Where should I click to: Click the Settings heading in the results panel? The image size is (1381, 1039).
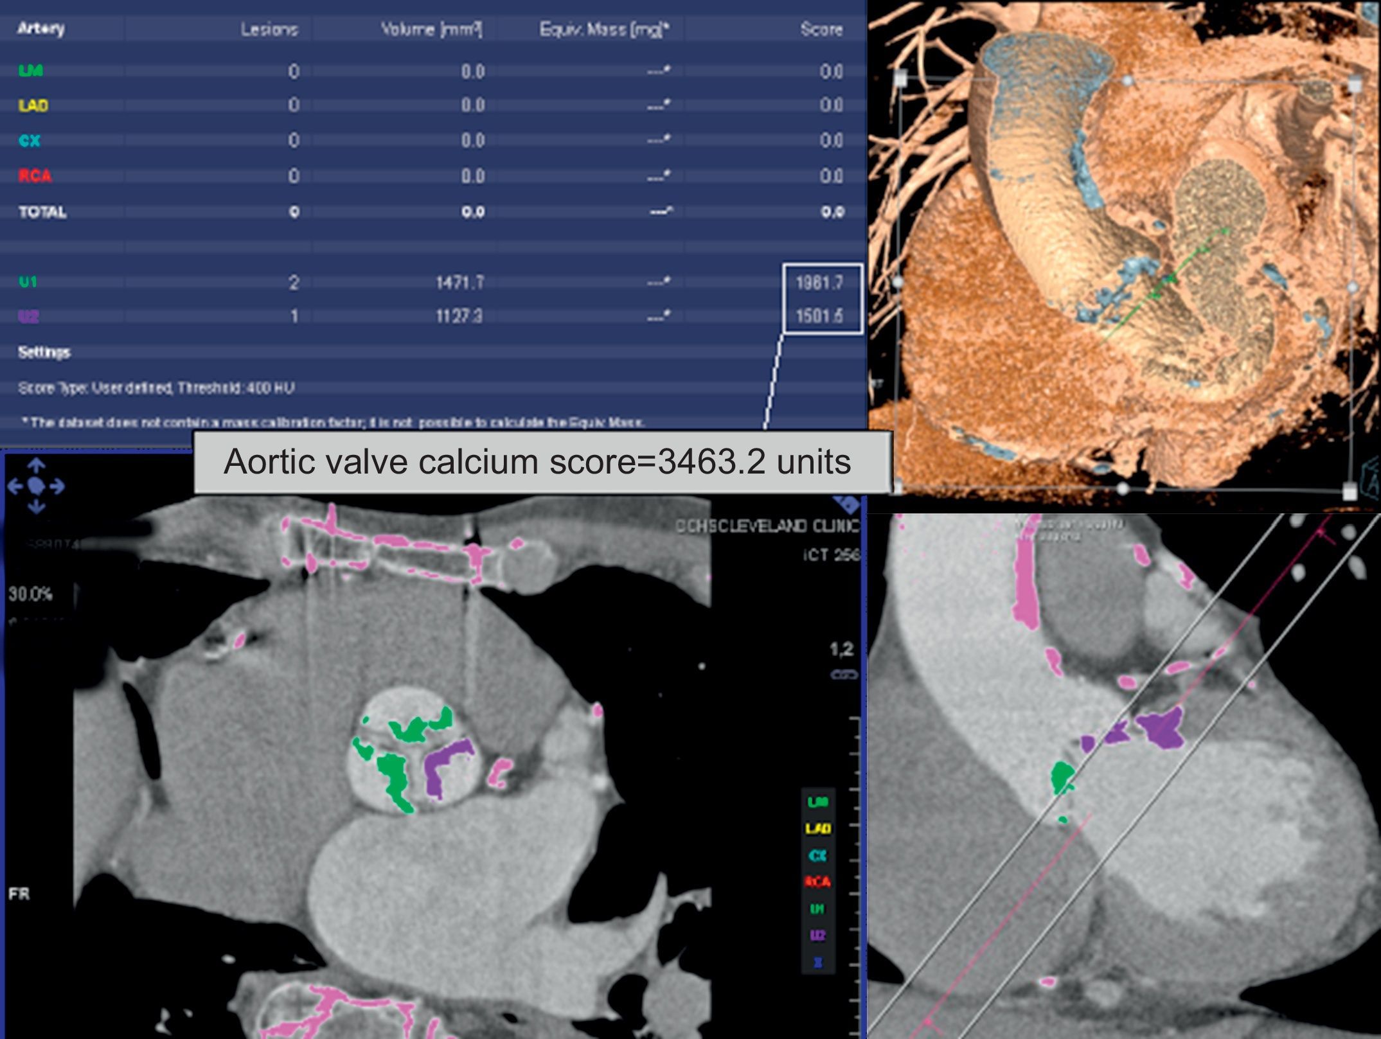click(44, 352)
